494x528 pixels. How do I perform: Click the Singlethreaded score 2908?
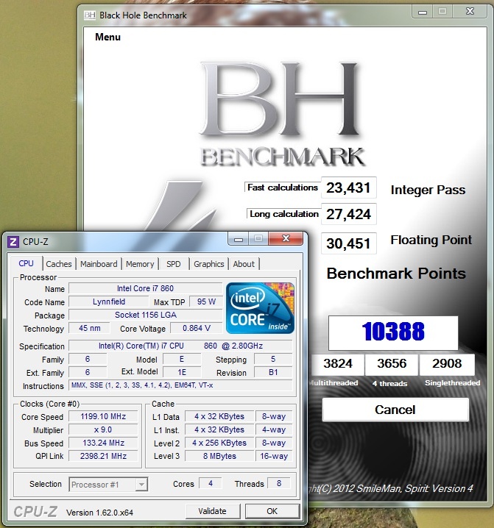(447, 364)
